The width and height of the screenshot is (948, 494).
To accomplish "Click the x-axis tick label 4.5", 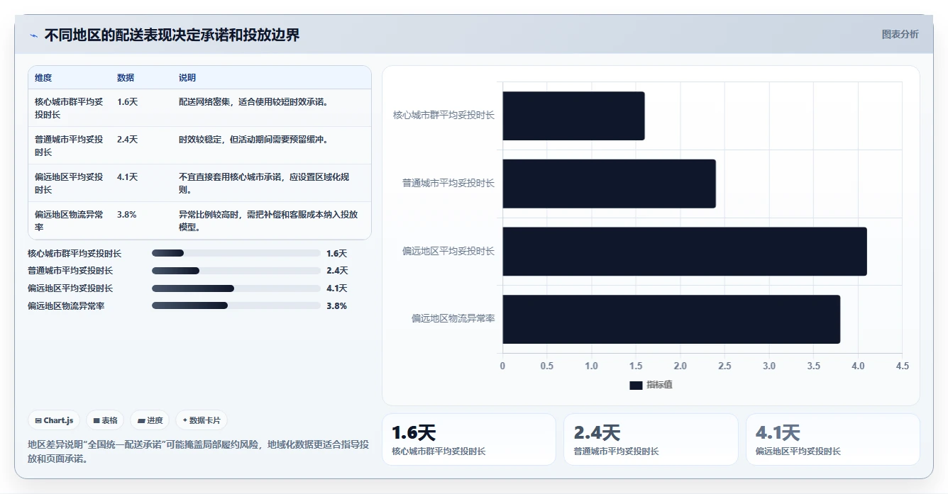I will coord(903,366).
